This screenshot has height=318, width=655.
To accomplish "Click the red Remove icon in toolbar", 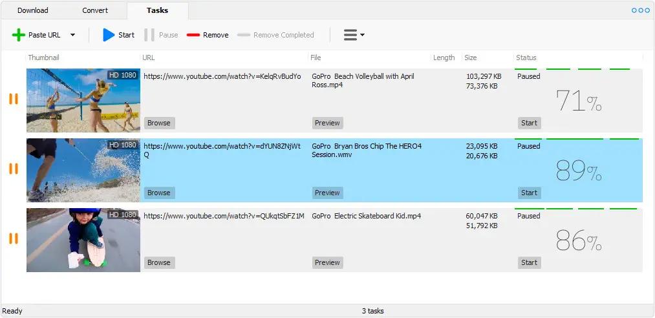I will click(193, 35).
